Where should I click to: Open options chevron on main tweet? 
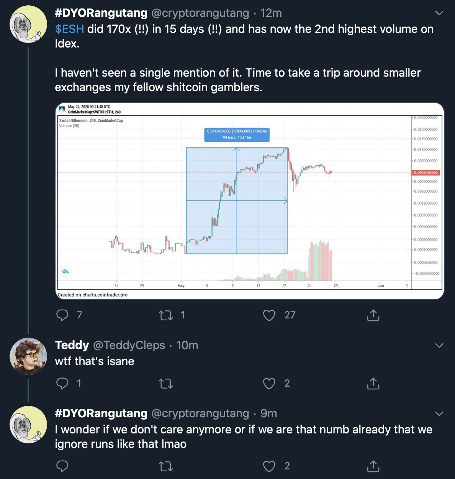(x=439, y=13)
